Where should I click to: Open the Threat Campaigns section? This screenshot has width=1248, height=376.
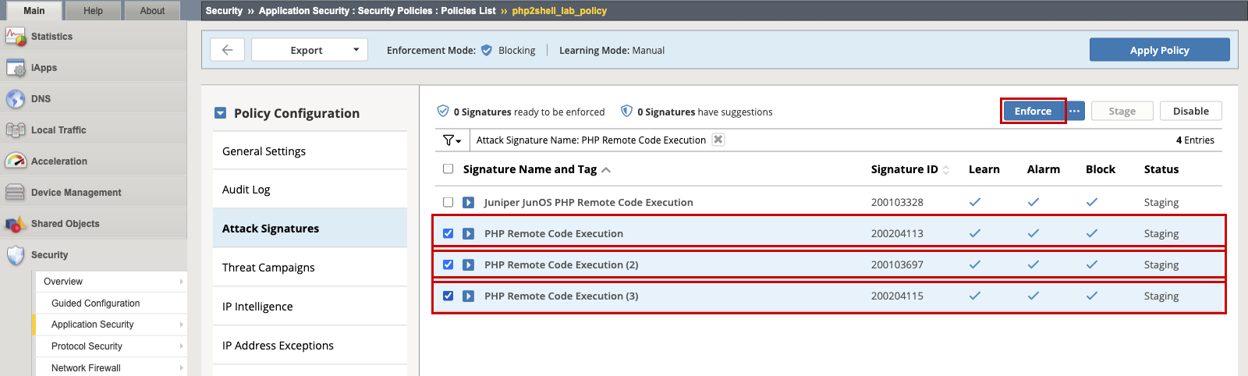[x=310, y=267]
